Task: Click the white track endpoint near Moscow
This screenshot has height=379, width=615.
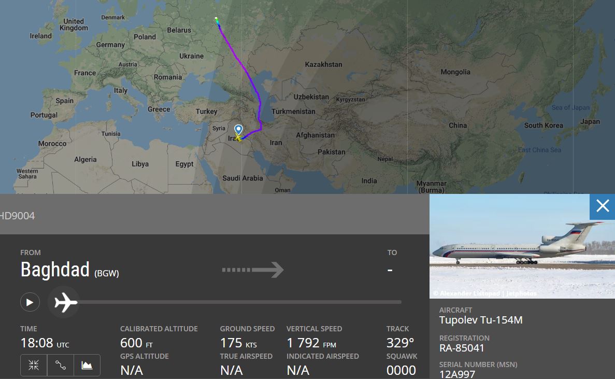Action: [x=217, y=19]
